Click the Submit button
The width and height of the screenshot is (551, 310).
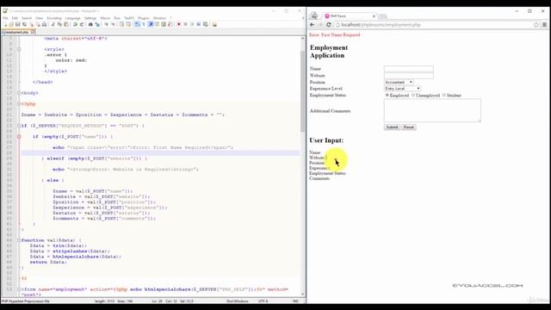pos(392,127)
